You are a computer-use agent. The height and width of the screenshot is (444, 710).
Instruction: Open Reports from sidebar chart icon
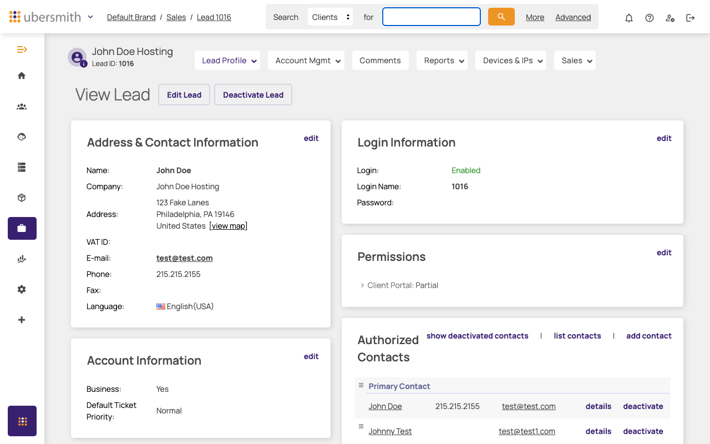pyautogui.click(x=22, y=259)
